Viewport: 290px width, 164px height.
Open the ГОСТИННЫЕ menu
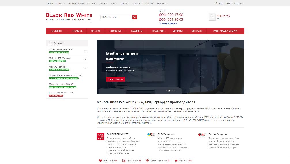coord(56,31)
